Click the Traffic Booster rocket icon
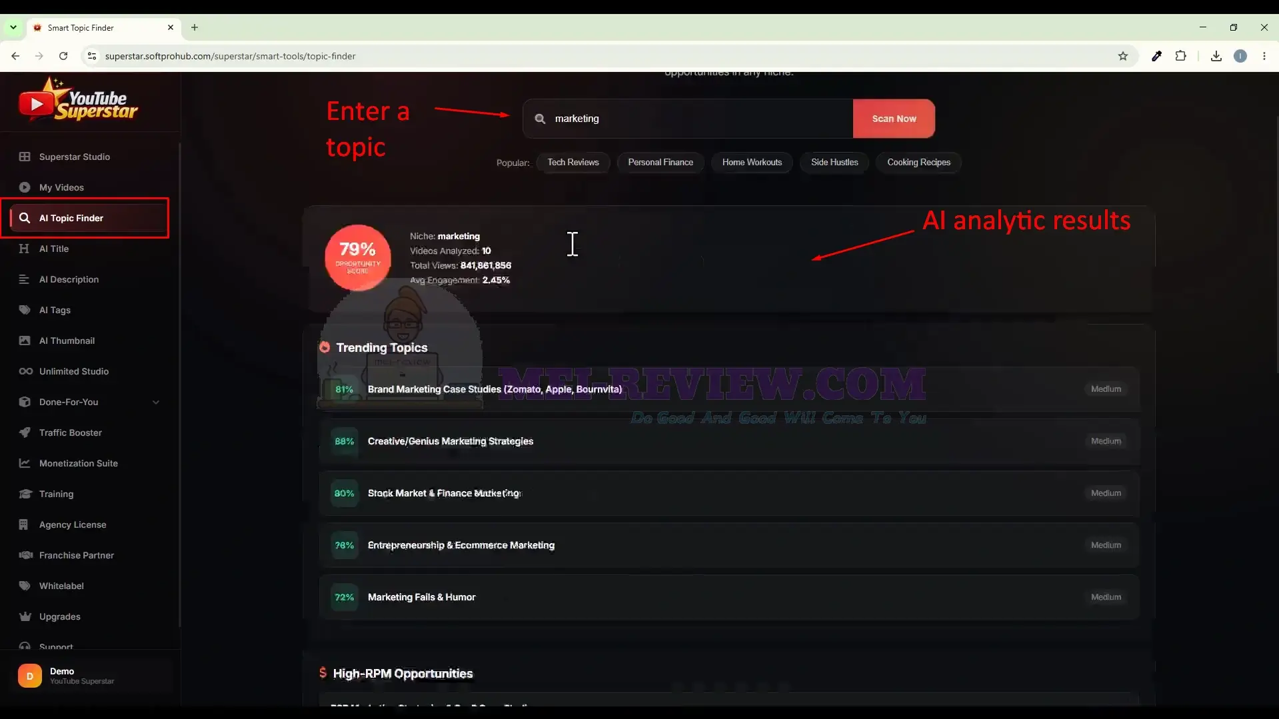Viewport: 1279px width, 719px height. pos(25,432)
